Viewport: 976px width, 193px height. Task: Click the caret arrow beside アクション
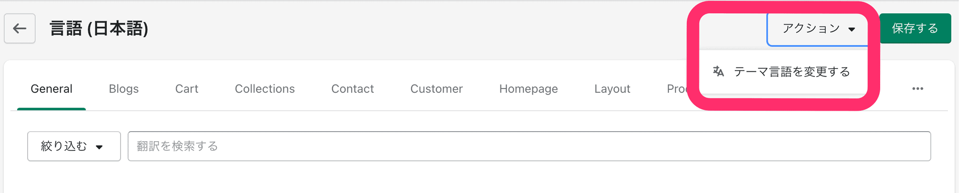tap(852, 29)
